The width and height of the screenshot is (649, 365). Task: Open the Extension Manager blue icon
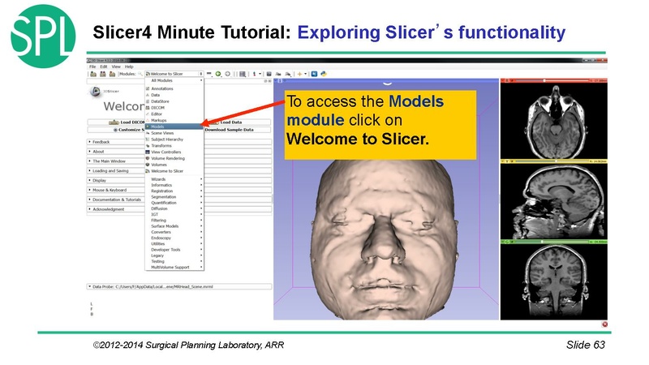coord(315,74)
